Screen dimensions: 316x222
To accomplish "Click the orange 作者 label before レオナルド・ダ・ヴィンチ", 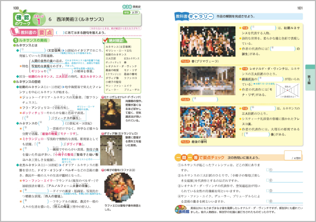I will point(245,69).
